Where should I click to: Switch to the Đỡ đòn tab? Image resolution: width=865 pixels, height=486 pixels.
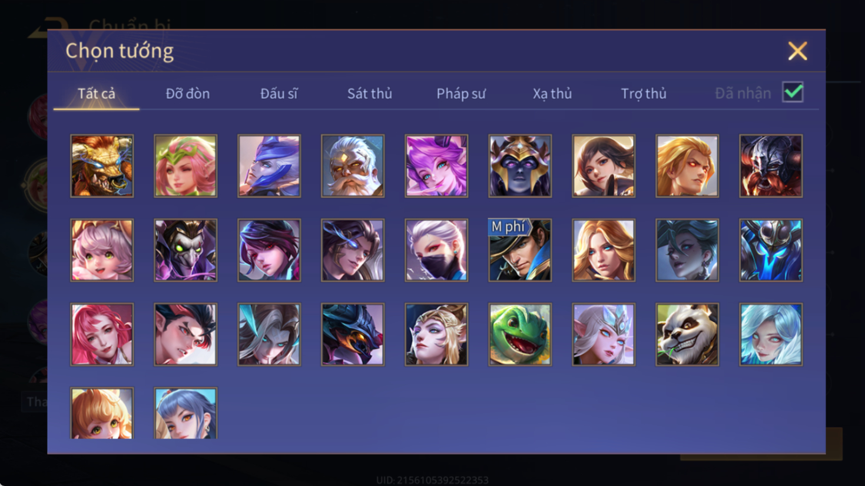pos(187,94)
